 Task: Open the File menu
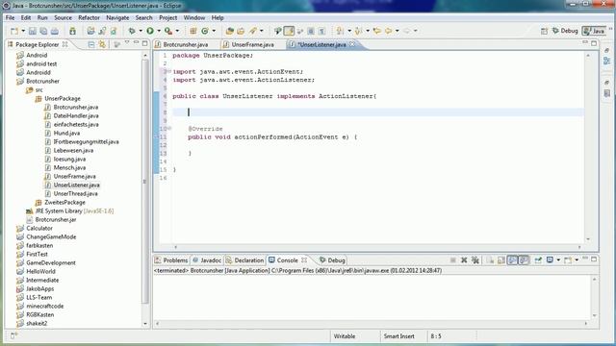pos(10,17)
